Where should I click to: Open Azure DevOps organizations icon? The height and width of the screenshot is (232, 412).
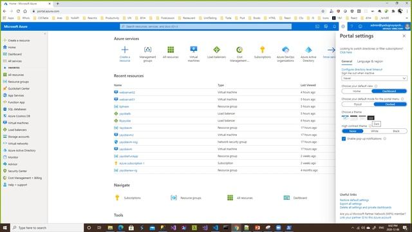(x=285, y=50)
